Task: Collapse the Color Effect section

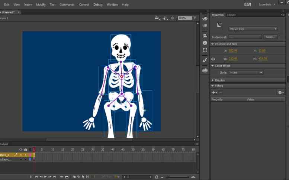Action: click(212, 66)
